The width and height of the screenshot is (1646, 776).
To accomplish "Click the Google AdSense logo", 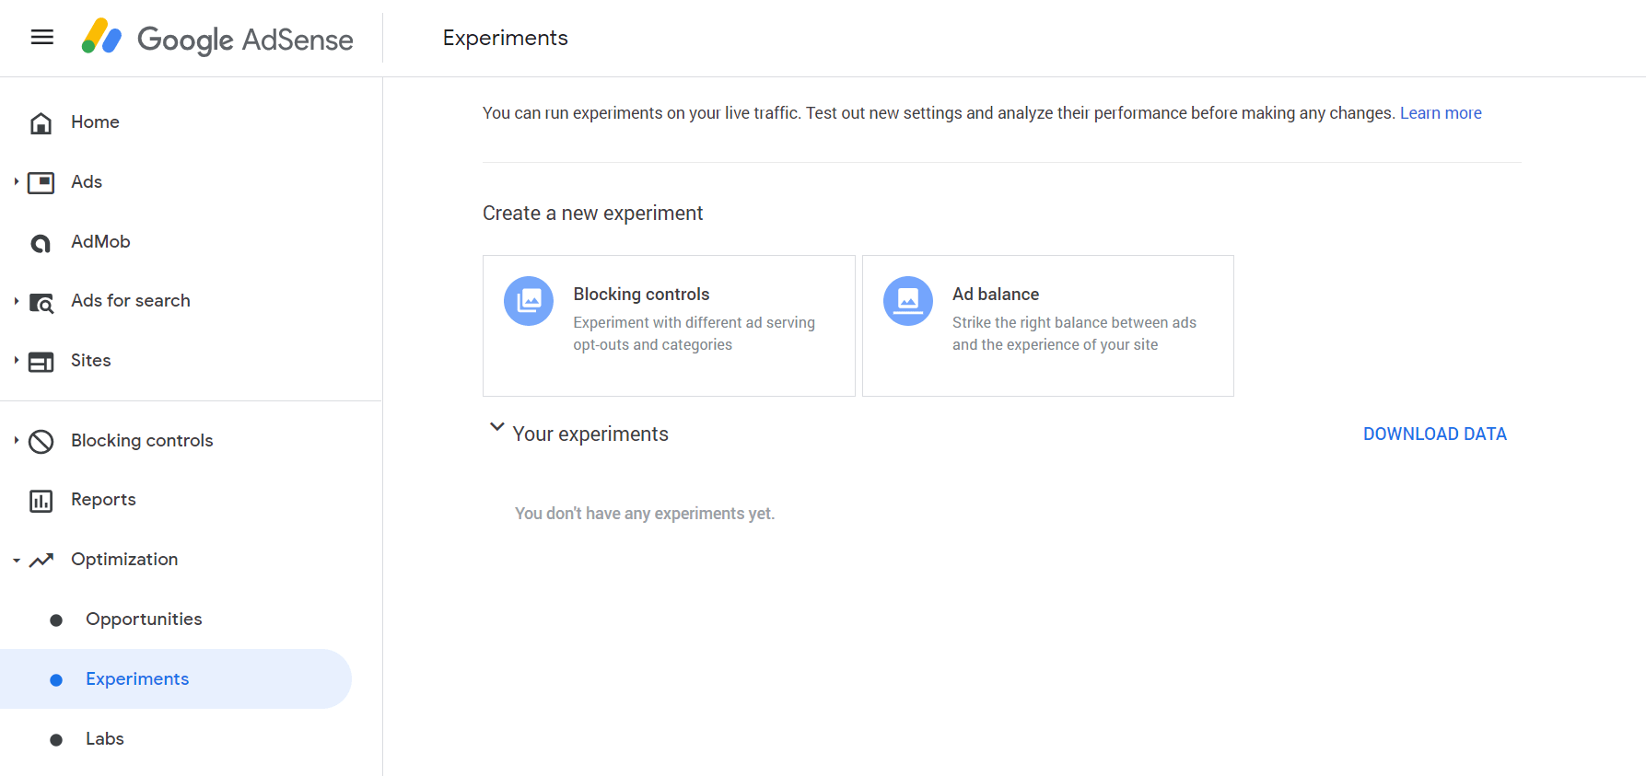I will point(217,39).
